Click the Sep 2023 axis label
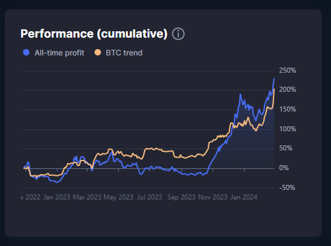 click(x=181, y=198)
